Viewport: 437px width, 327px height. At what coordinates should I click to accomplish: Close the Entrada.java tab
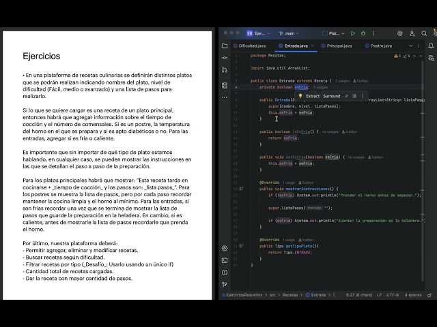pyautogui.click(x=313, y=46)
